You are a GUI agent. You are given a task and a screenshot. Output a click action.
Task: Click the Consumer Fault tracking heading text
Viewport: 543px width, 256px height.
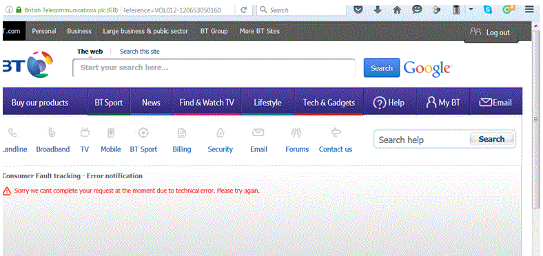coord(72,175)
